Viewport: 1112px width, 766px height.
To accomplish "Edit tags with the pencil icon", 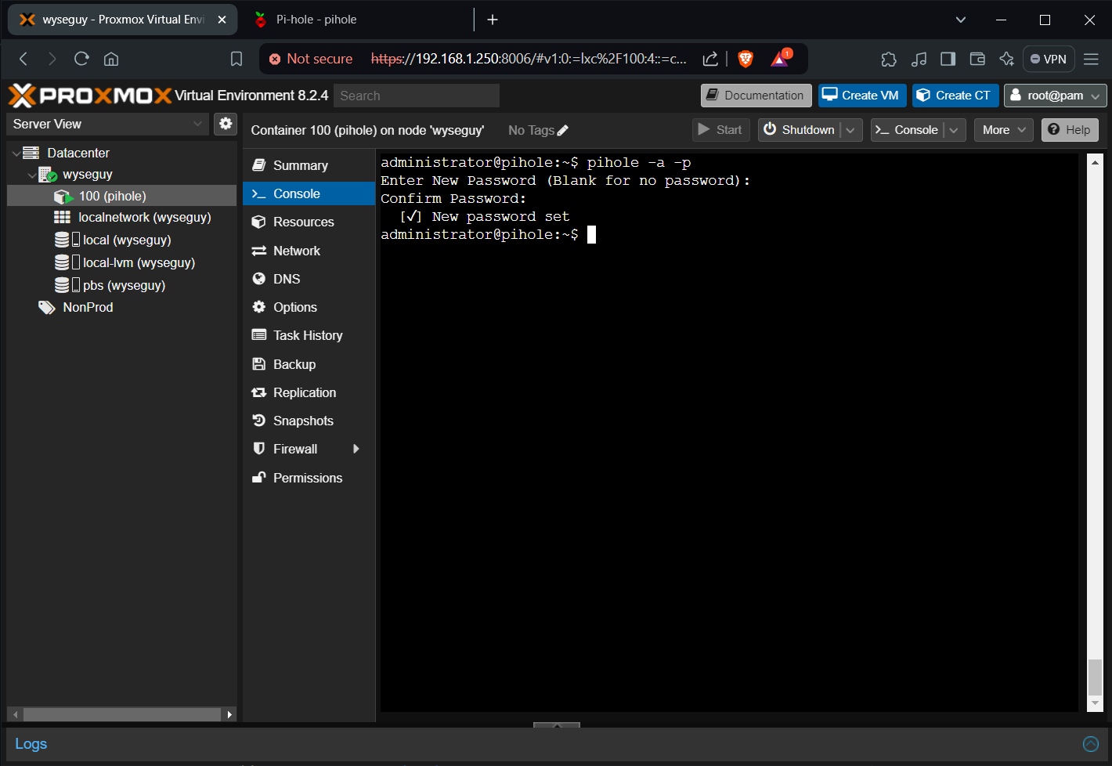I will click(x=562, y=131).
